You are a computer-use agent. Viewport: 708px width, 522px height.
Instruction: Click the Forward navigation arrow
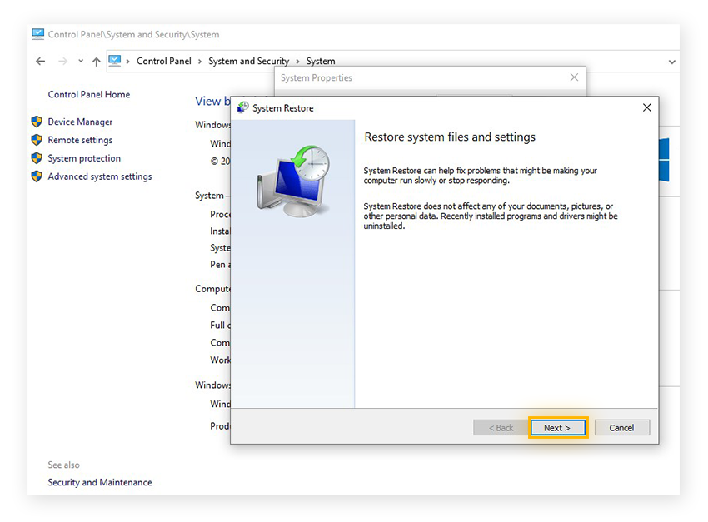coord(64,61)
